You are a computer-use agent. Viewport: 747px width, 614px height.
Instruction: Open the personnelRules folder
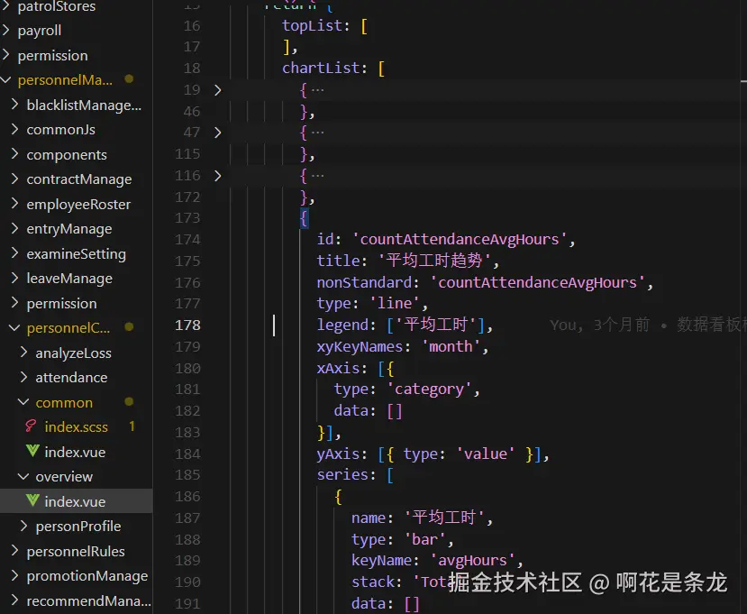[x=76, y=552]
